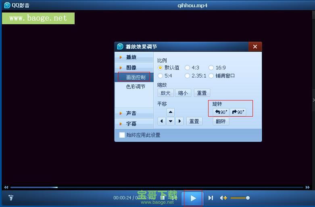This screenshot has width=315, height=207.
Task: Choose the 2.35:1 aspect ratio
Action: (196, 76)
